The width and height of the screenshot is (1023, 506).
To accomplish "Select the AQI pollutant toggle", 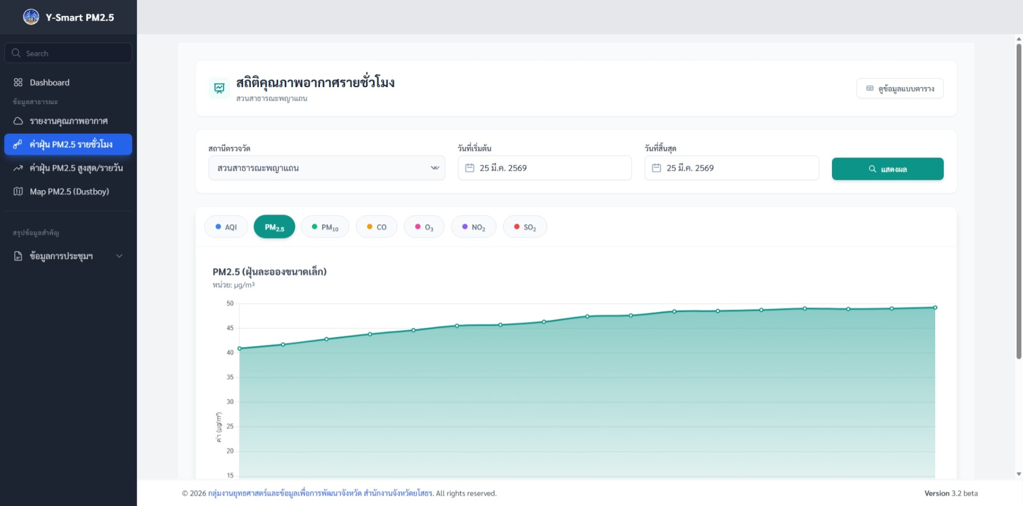I will pos(226,227).
